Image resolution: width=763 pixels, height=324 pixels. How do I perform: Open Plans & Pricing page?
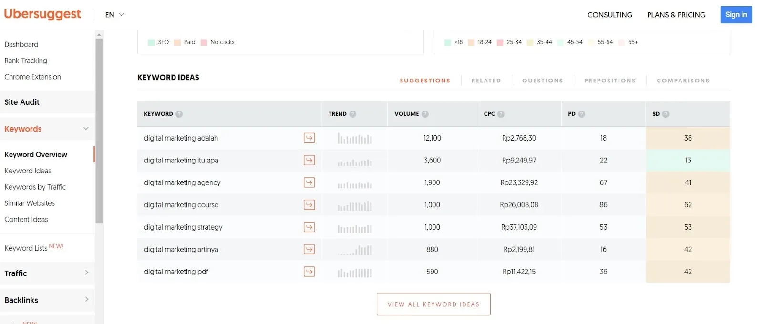[676, 15]
